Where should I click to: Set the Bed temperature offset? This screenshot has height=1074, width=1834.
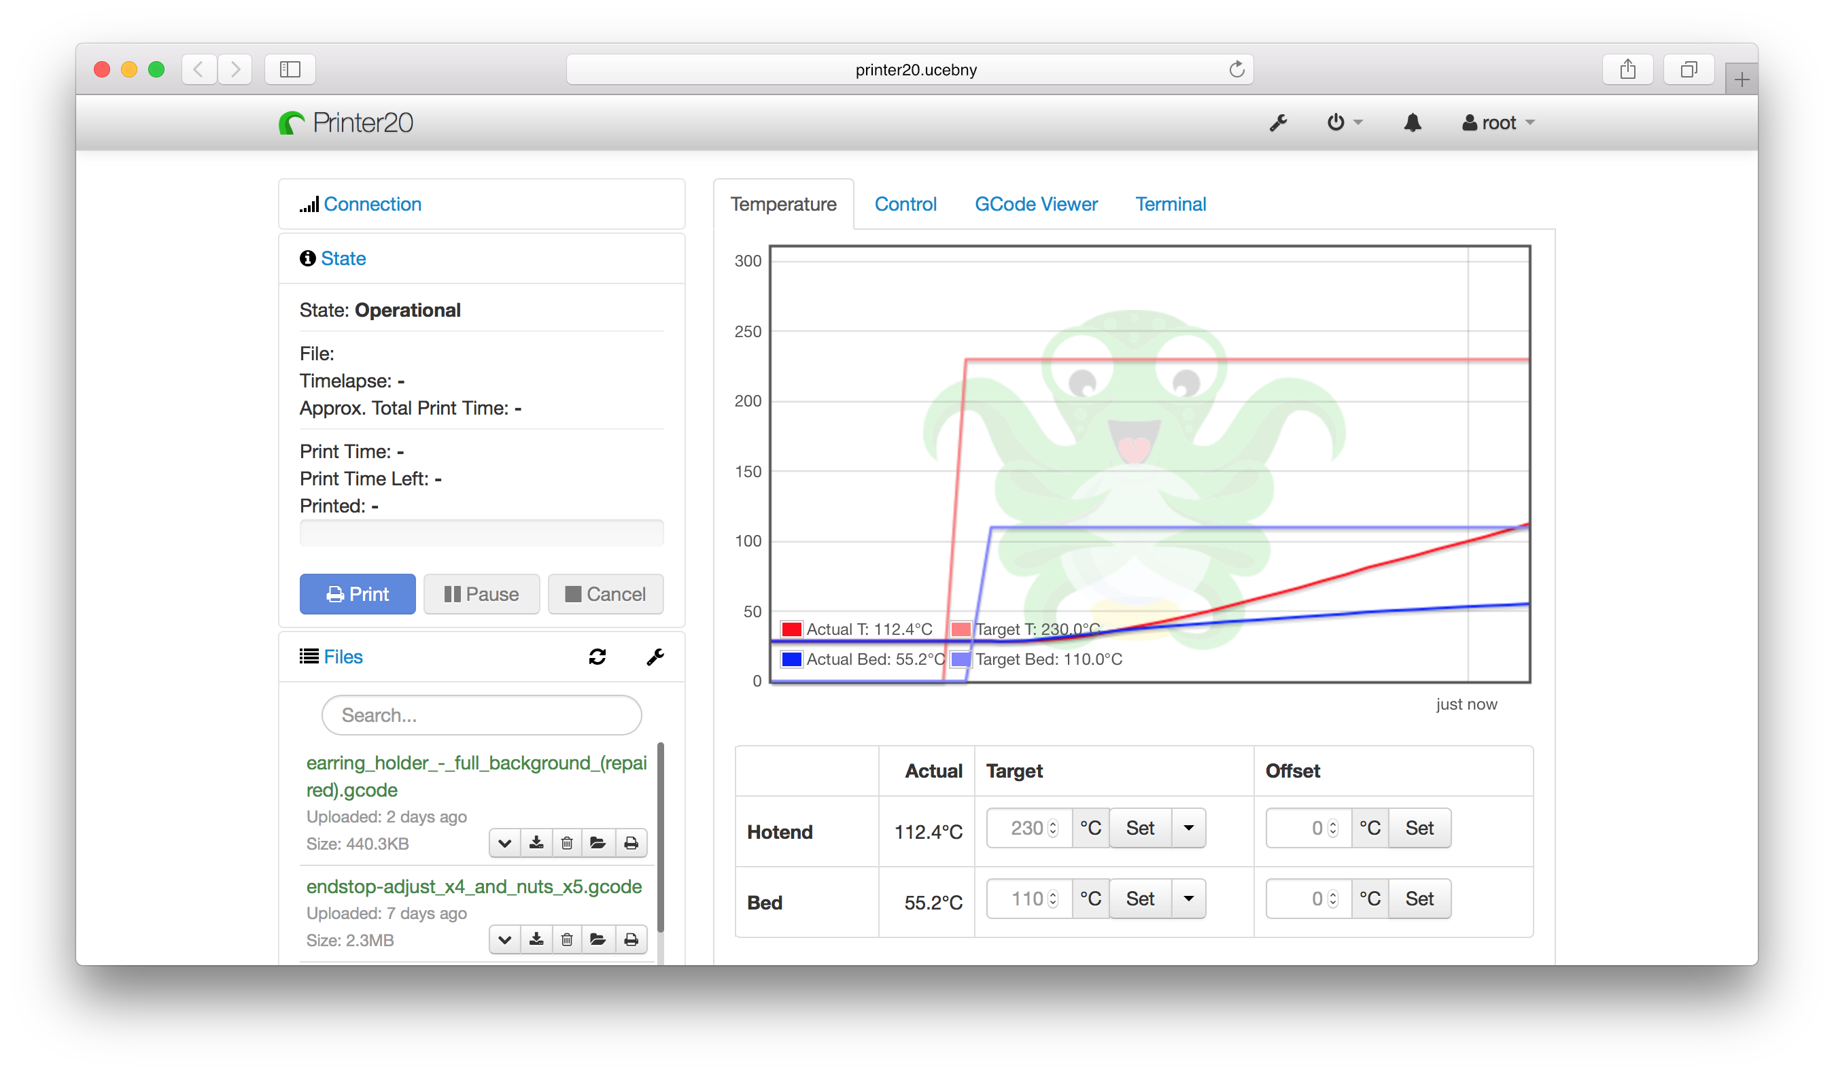(1419, 898)
